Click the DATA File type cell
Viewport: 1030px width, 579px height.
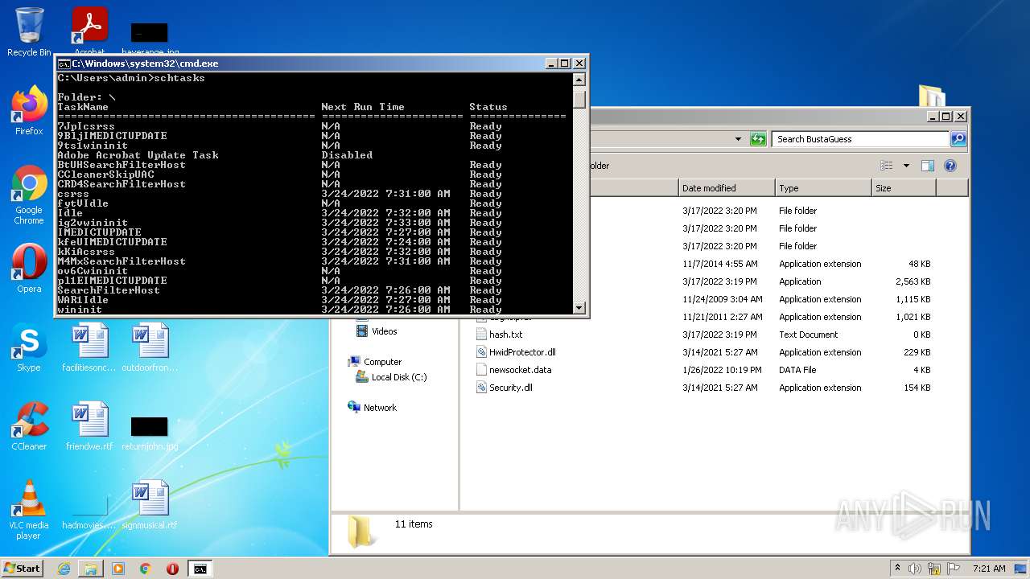[797, 370]
